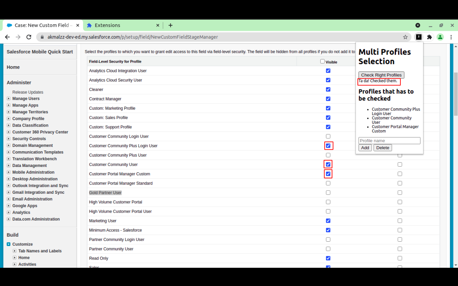Click the address bar URL
This screenshot has width=458, height=286.
point(133,37)
